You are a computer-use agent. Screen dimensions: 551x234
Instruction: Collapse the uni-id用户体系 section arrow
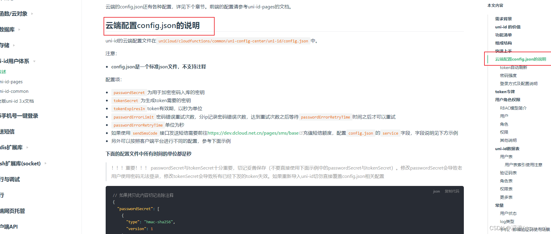coord(34,61)
